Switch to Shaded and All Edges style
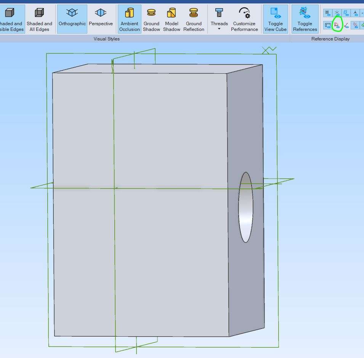The width and height of the screenshot is (364, 358). [39, 19]
